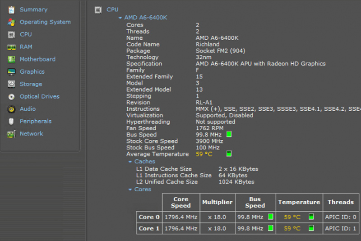Click Average Temperature green graph icon
Image resolution: width=361 pixels, height=241 pixels.
coord(229,154)
